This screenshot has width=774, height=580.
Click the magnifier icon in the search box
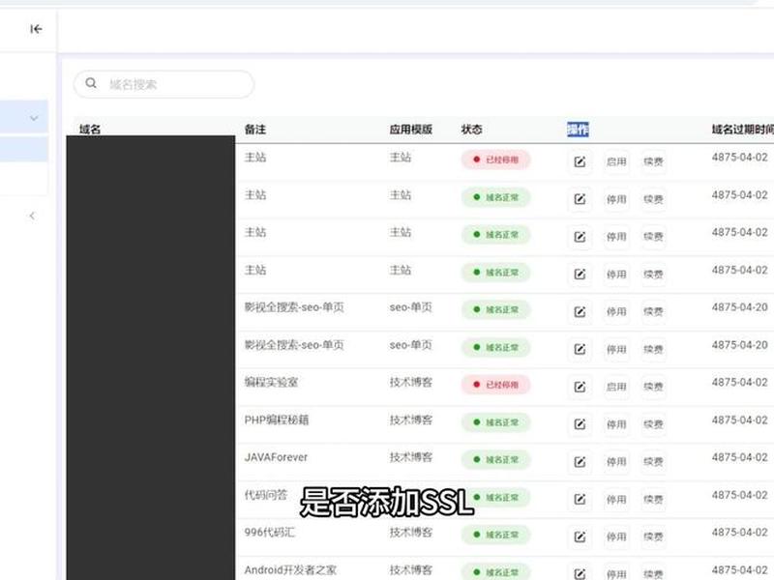(91, 83)
